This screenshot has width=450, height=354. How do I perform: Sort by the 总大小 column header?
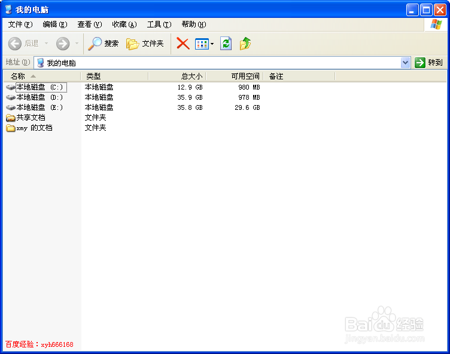177,76
